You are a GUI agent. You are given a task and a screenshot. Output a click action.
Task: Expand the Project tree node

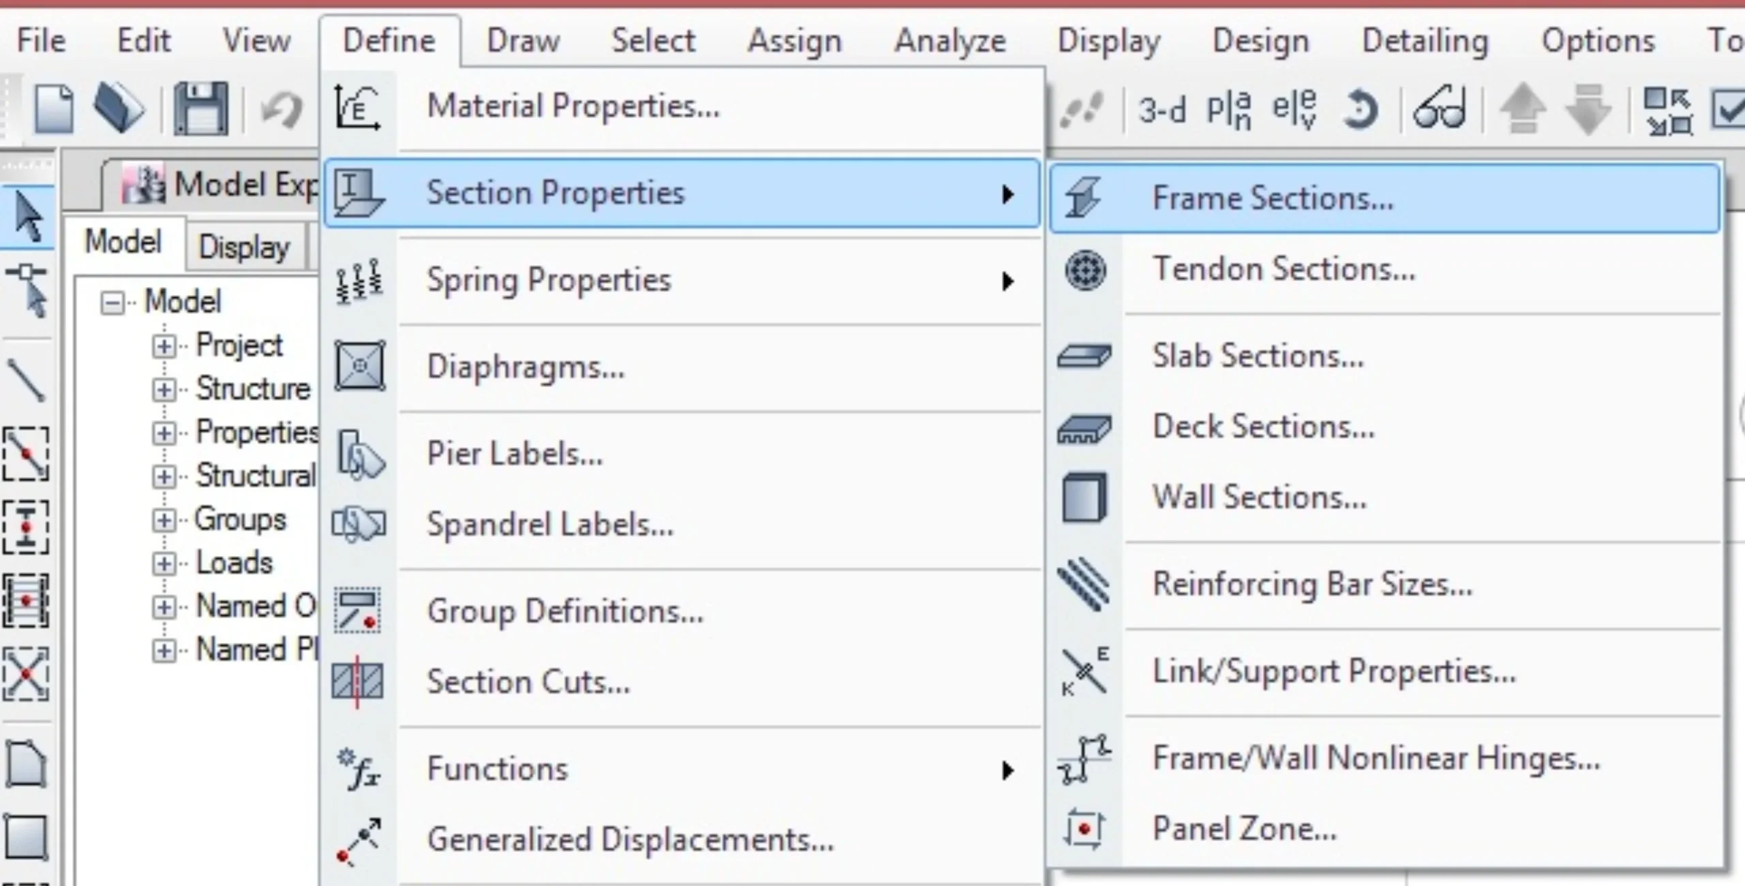(x=164, y=346)
